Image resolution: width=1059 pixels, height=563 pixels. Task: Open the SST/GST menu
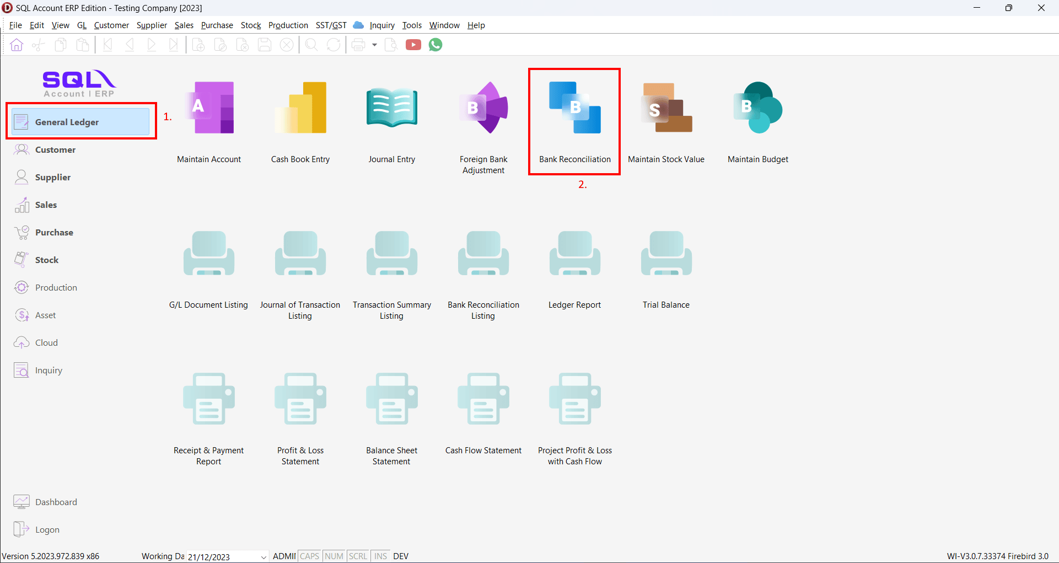pyautogui.click(x=331, y=25)
